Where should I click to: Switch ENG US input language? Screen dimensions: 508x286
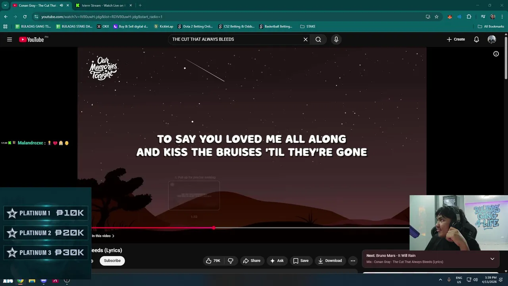click(x=459, y=280)
